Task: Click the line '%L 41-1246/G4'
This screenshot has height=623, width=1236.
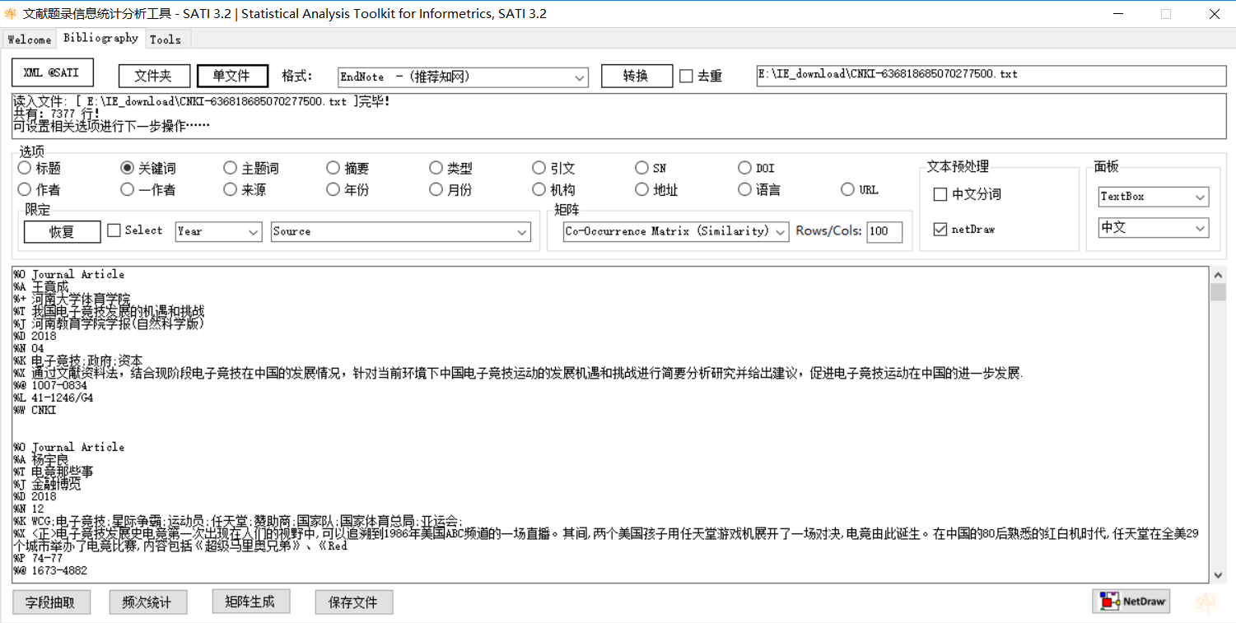Action: click(54, 398)
